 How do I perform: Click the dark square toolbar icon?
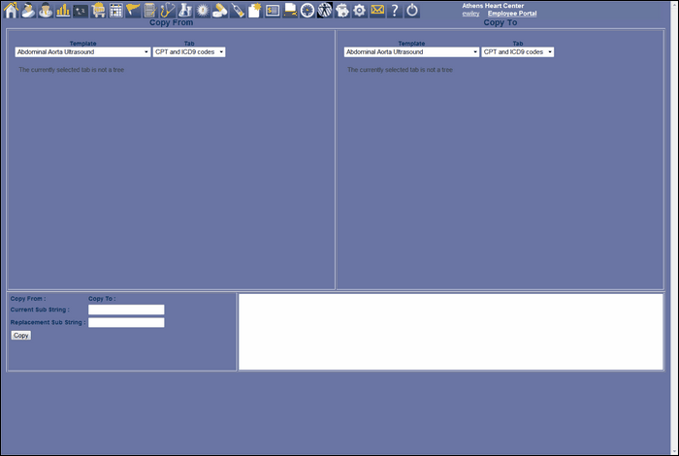pos(81,11)
